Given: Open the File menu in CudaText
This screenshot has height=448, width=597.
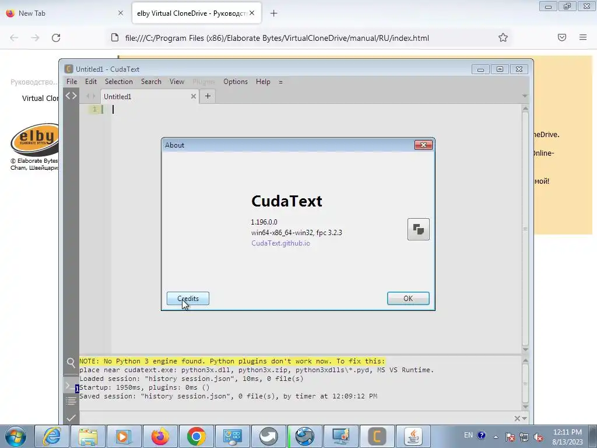Looking at the screenshot, I should (72, 82).
